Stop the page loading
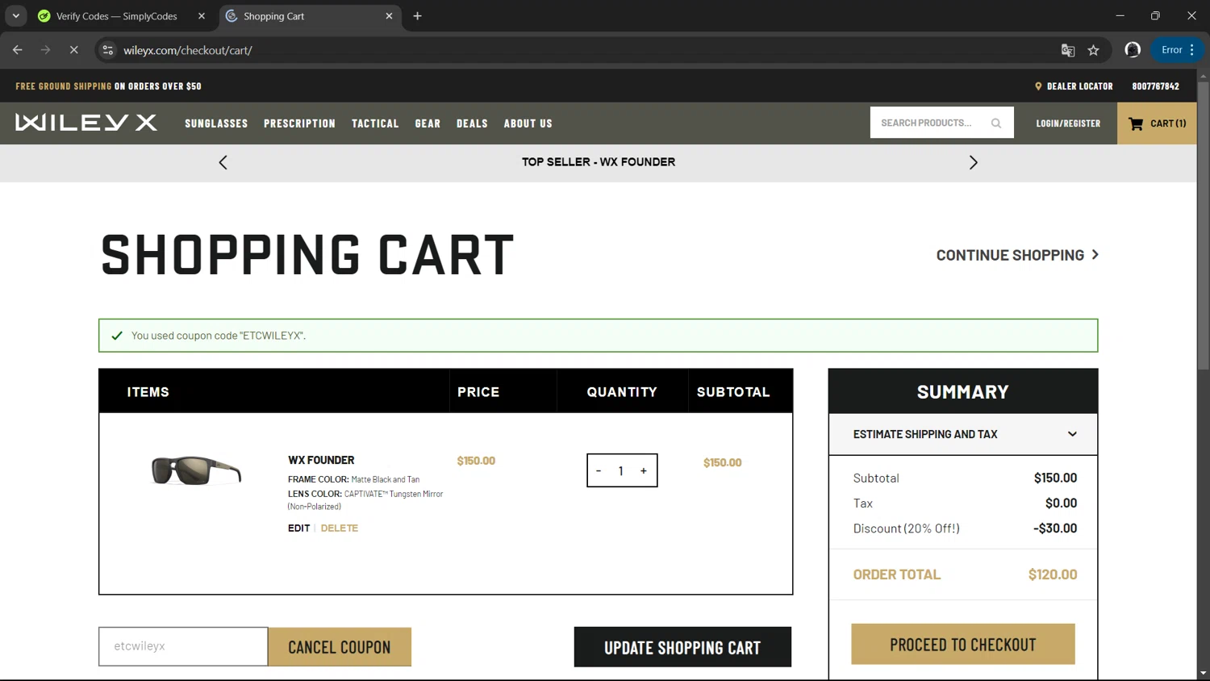Screen dimensions: 1210x681 [73, 50]
